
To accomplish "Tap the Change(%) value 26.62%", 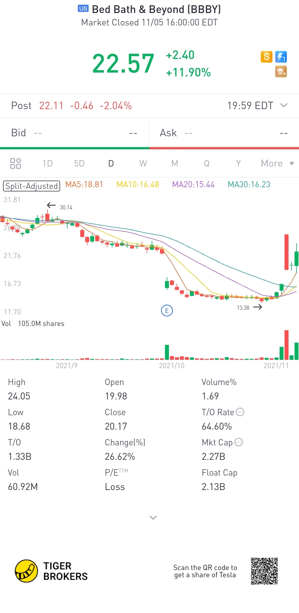I will (120, 456).
